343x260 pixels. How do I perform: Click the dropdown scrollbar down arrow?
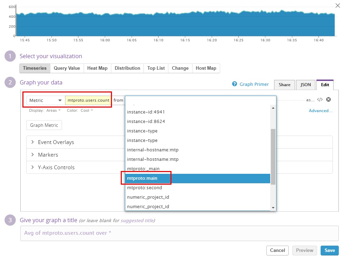273,208
